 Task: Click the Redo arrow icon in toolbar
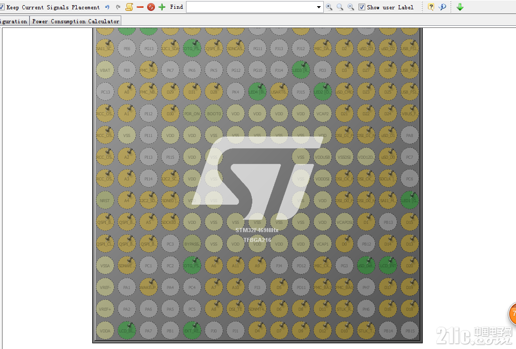coord(118,7)
